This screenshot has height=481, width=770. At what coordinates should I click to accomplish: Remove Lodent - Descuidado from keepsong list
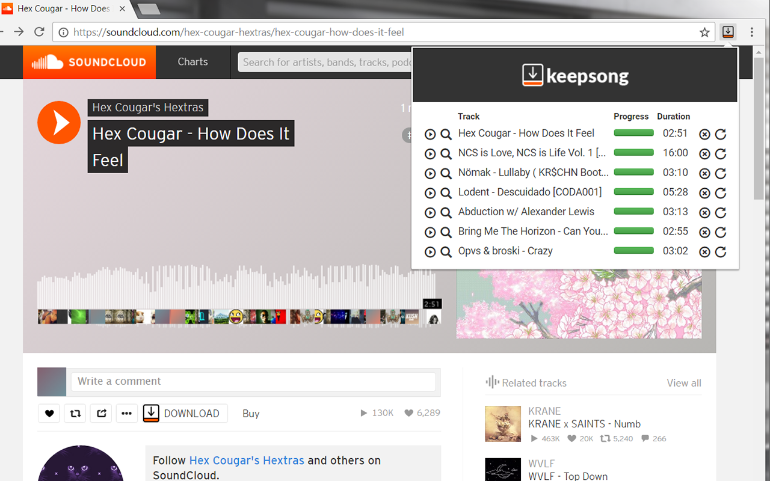tap(704, 193)
